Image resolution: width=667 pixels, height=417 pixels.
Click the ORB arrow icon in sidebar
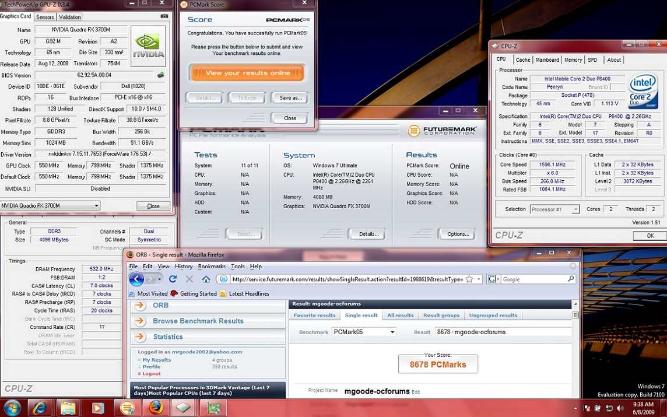tap(139, 305)
